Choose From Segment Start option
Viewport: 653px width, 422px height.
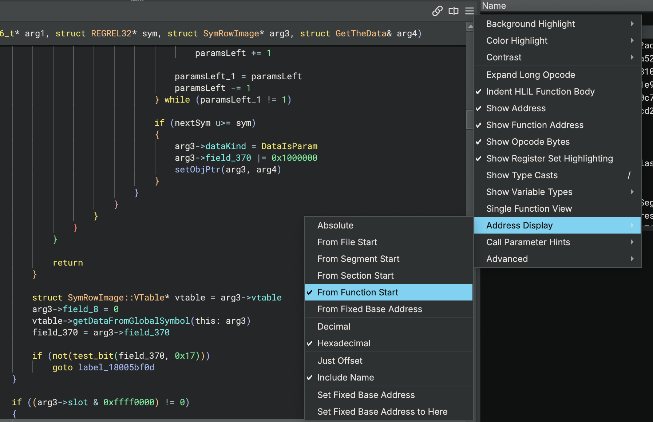pos(358,259)
